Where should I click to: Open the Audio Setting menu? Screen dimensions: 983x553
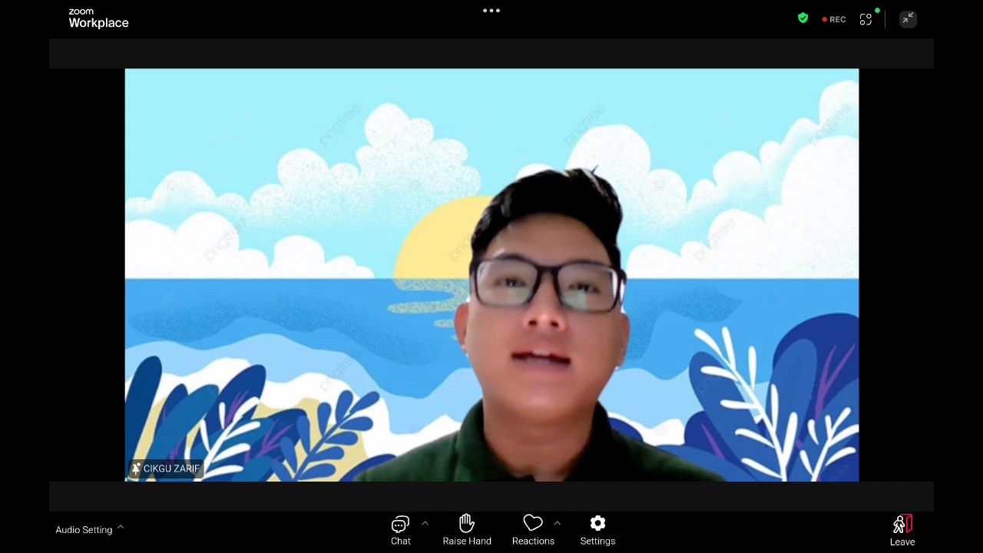pyautogui.click(x=89, y=529)
